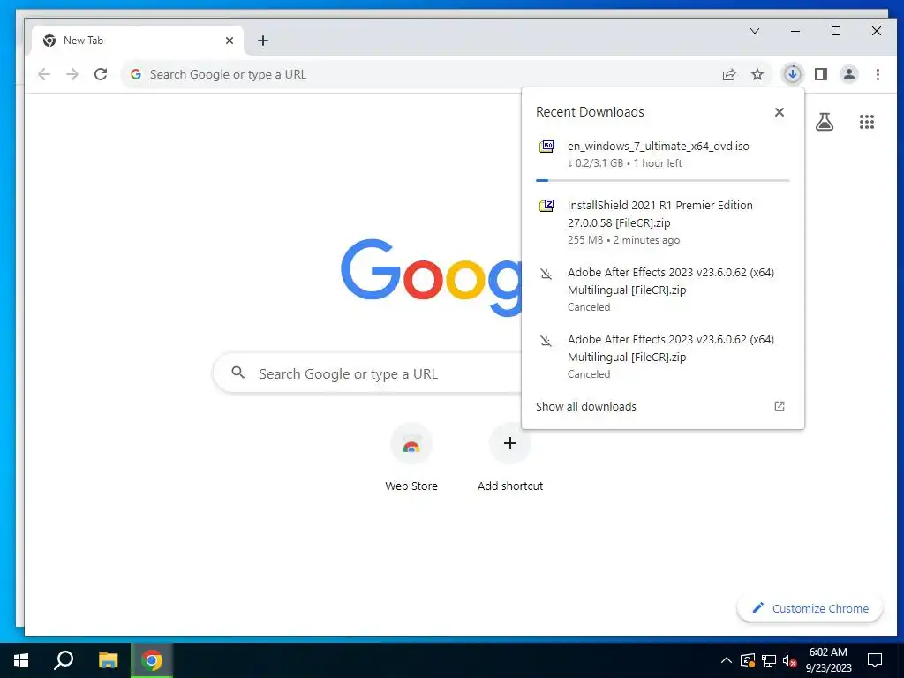Click the browser back arrow
Viewport: 904px width, 678px height.
click(x=44, y=74)
